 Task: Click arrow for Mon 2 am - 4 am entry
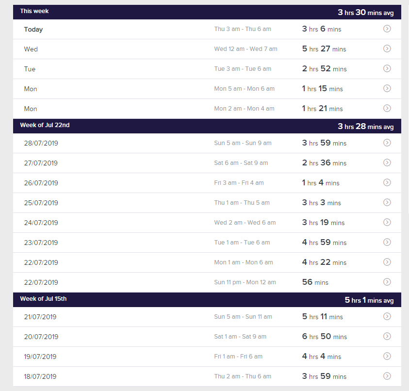click(x=387, y=109)
